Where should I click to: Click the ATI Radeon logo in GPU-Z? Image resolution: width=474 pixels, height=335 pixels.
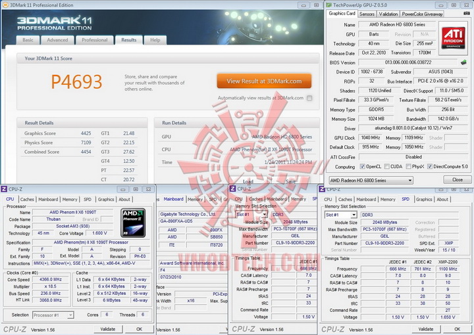pos(453,37)
